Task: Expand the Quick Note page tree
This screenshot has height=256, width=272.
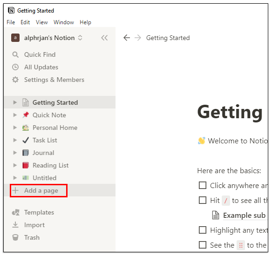Action: pyautogui.click(x=15, y=115)
